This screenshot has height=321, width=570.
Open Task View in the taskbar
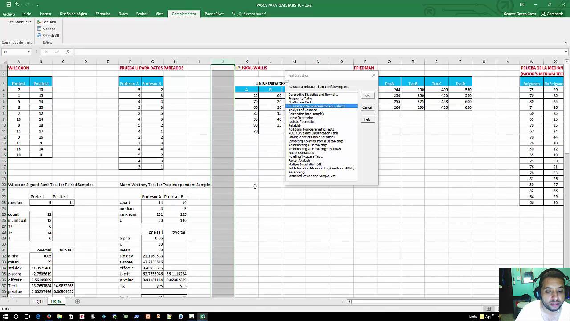[27, 317]
